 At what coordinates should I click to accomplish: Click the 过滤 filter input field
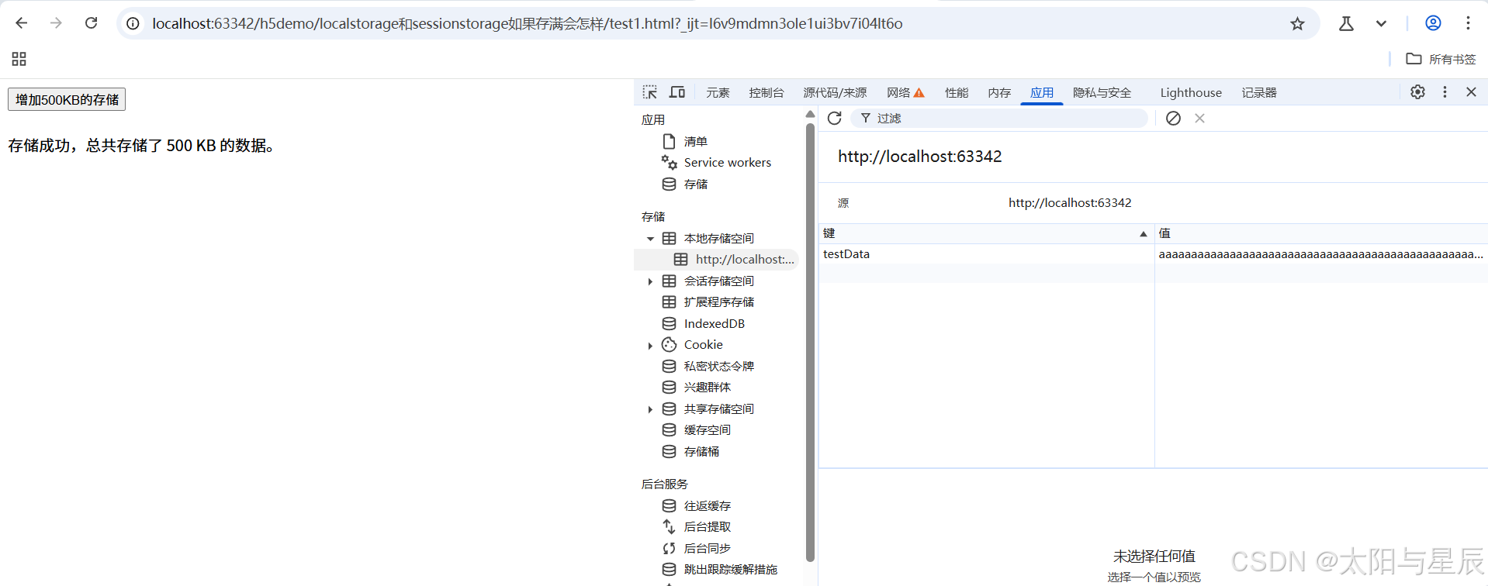1000,119
